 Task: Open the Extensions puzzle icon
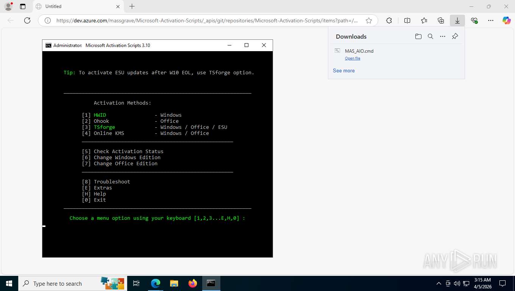[x=389, y=21]
